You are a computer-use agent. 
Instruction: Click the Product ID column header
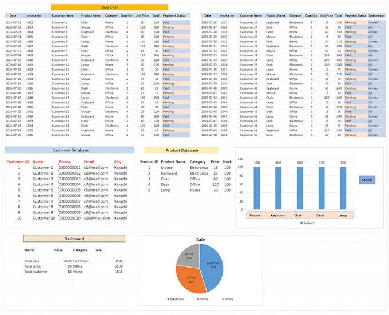(x=149, y=162)
